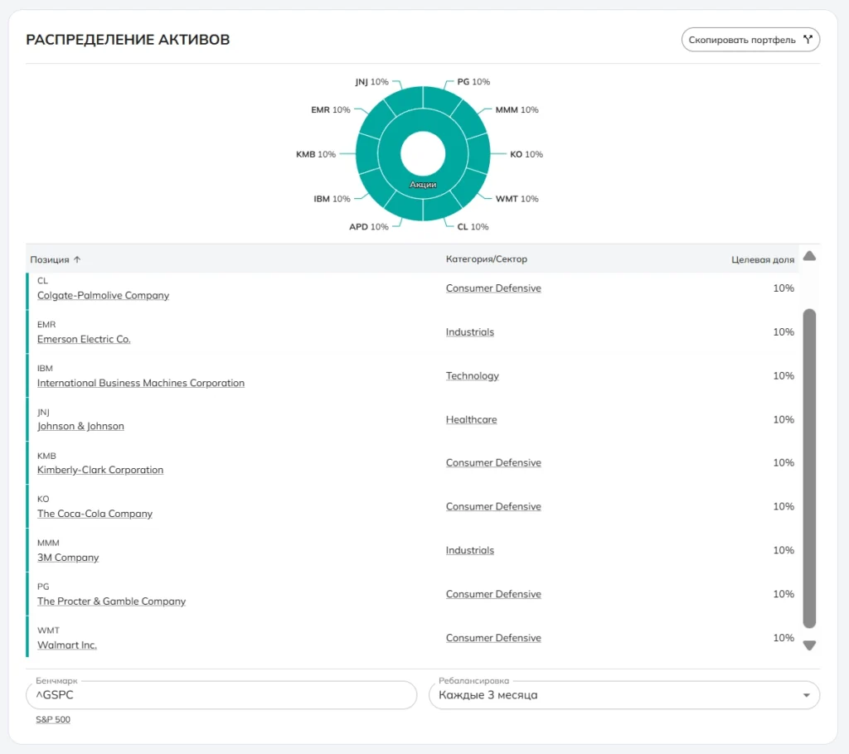The width and height of the screenshot is (849, 754).
Task: Click the S&P 500 benchmark link
Action: (x=53, y=719)
